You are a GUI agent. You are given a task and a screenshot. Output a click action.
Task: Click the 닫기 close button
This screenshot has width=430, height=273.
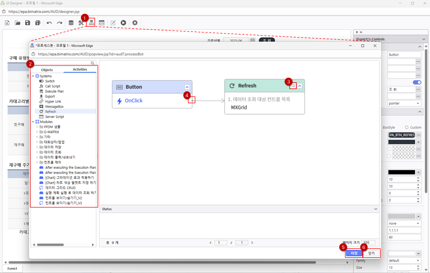371,253
